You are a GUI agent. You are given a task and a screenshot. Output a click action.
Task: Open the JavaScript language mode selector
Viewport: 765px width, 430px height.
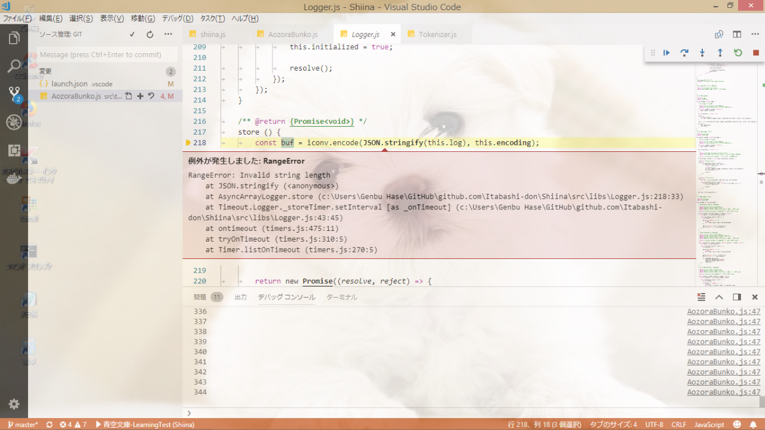709,425
